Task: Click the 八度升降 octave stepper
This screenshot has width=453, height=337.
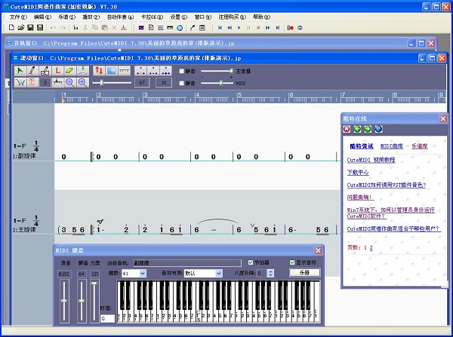Action: (x=270, y=273)
